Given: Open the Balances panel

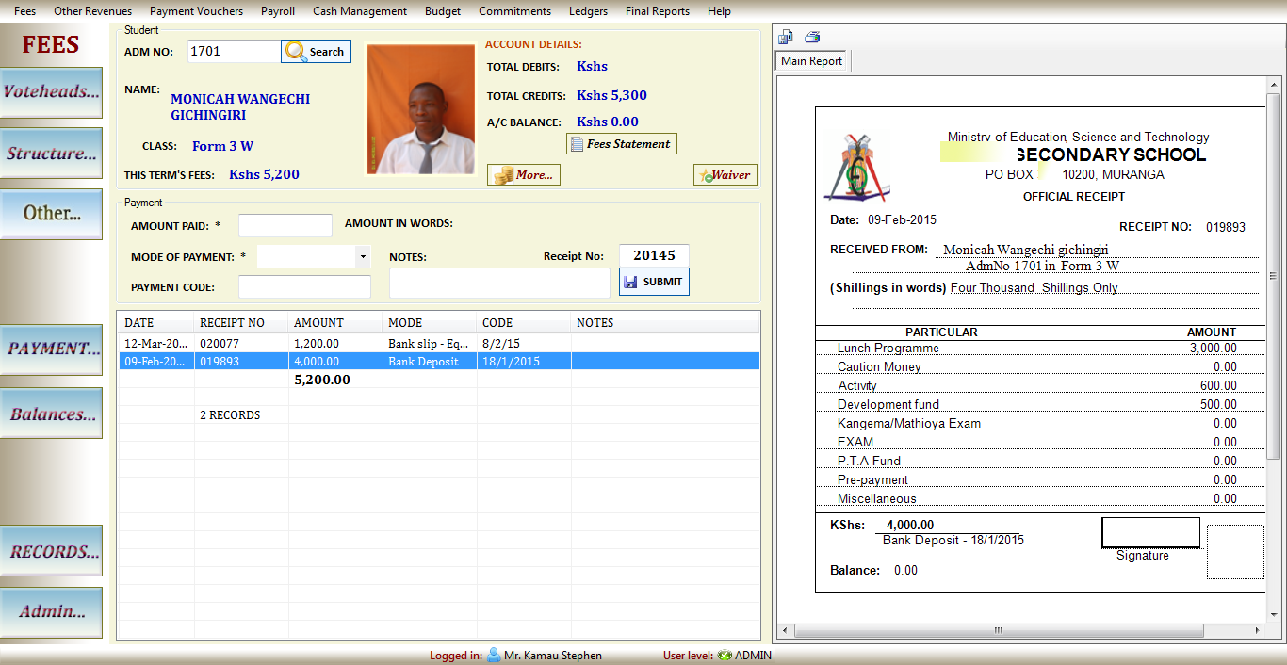Looking at the screenshot, I should (50, 414).
